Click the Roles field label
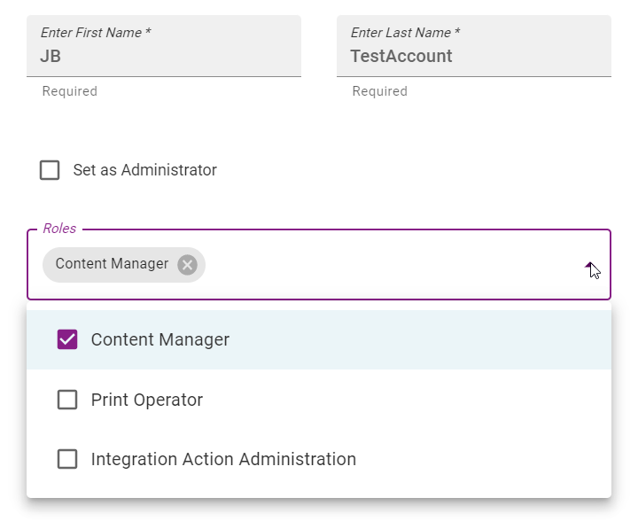Image resolution: width=638 pixels, height=521 pixels. (x=59, y=229)
